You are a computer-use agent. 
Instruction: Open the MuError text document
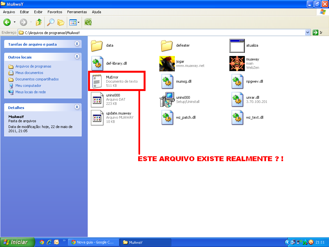pos(96,81)
